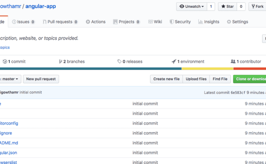Viewport: 266px width, 164px height.
Task: Open the master branch dropdown
Action: click(x=10, y=79)
